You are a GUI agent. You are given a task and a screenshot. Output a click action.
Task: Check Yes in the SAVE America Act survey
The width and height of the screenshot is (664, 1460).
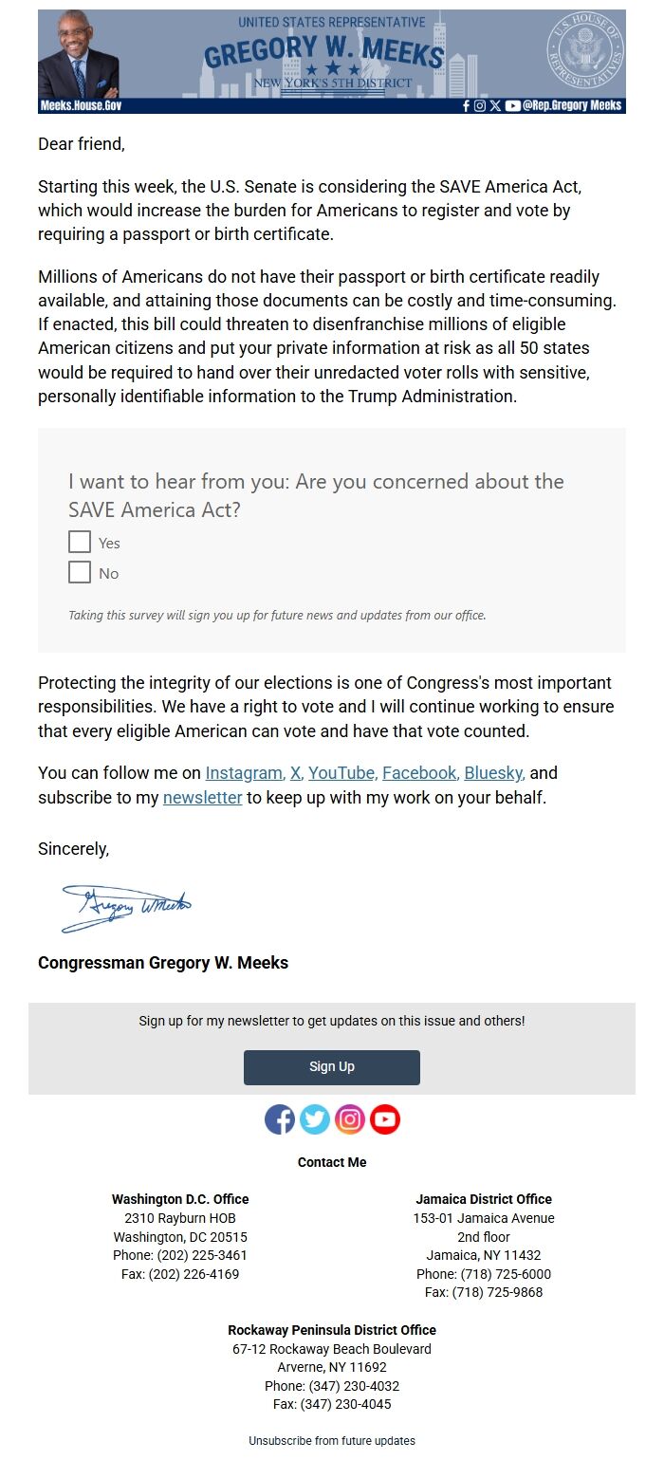(x=80, y=542)
